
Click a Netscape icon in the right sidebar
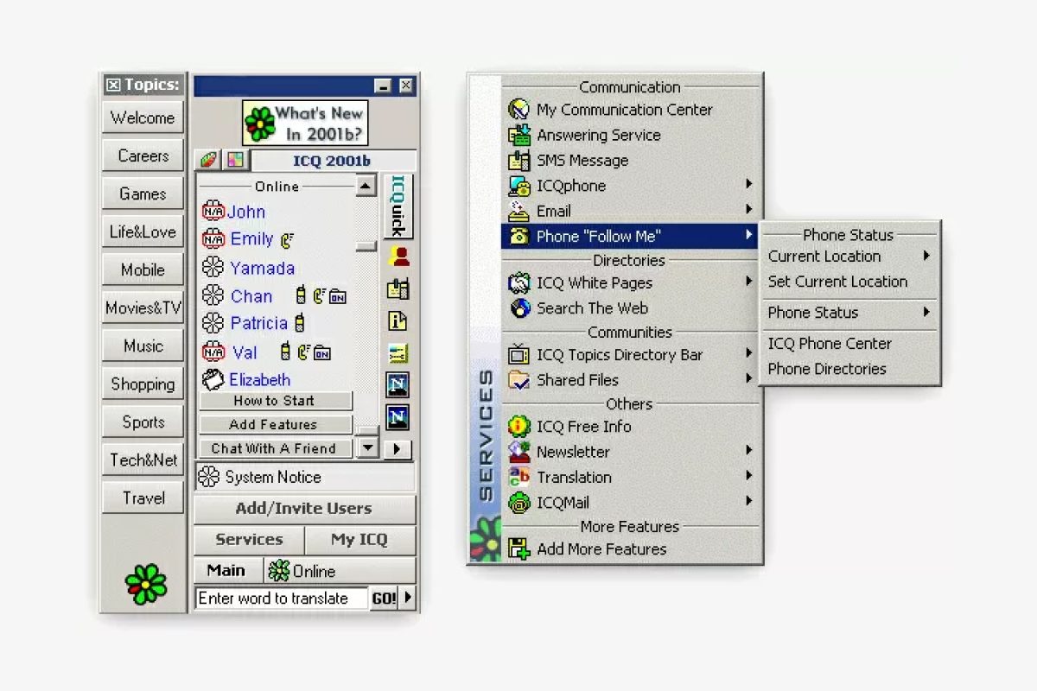pyautogui.click(x=398, y=386)
